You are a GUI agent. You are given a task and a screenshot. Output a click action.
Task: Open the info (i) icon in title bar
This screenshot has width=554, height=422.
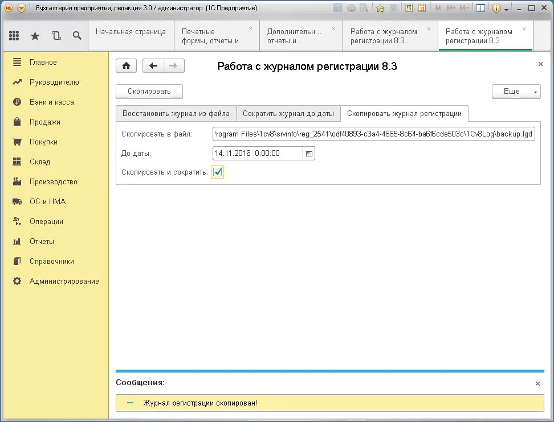(496, 8)
